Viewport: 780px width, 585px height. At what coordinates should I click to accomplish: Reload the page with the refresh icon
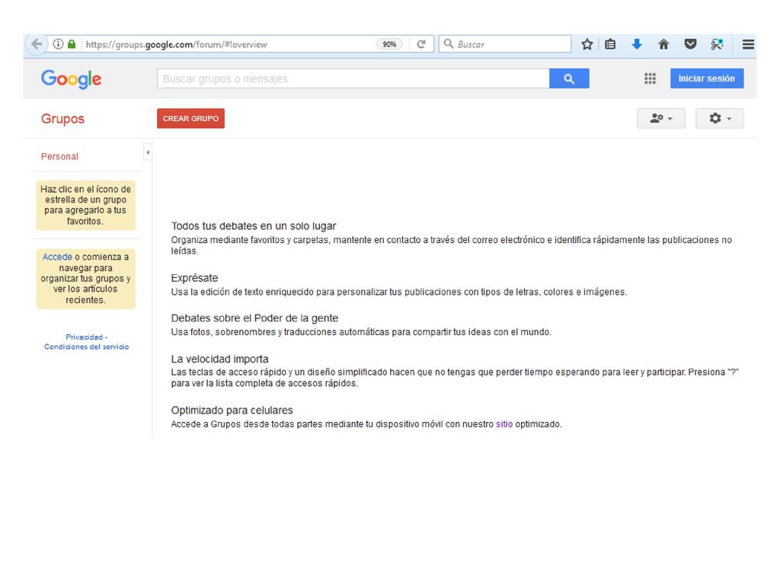pos(421,44)
